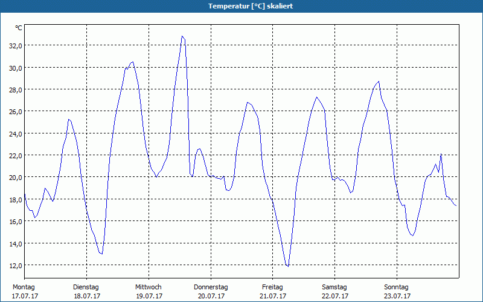Select the Donnerstag axis label
The image size is (483, 302).
tap(211, 287)
